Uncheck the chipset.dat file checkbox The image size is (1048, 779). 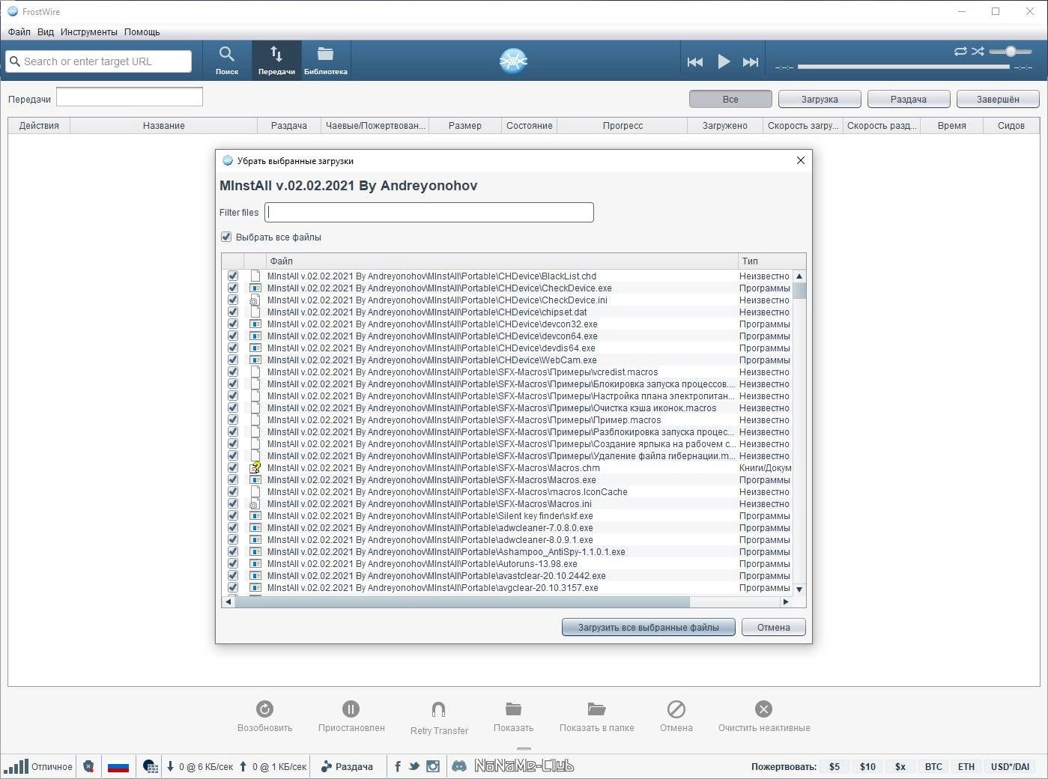(233, 312)
